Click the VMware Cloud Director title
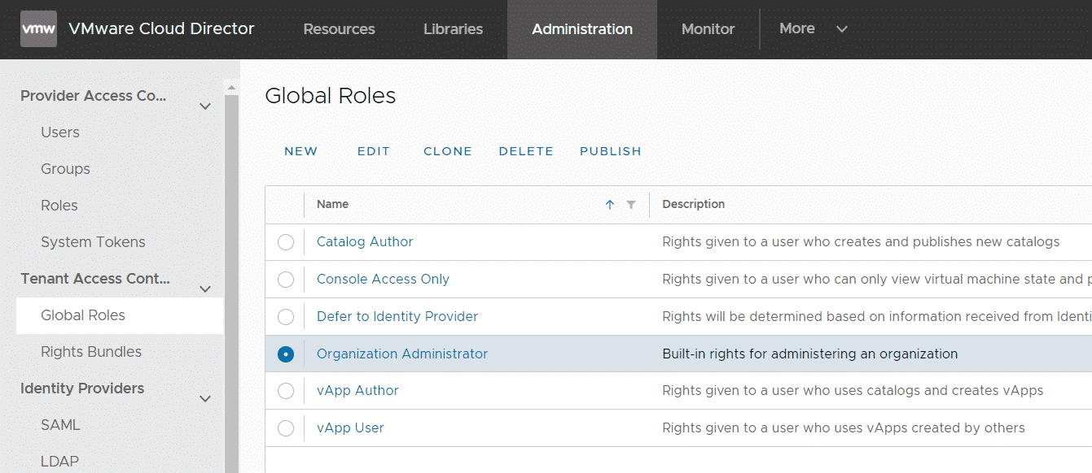 (161, 29)
